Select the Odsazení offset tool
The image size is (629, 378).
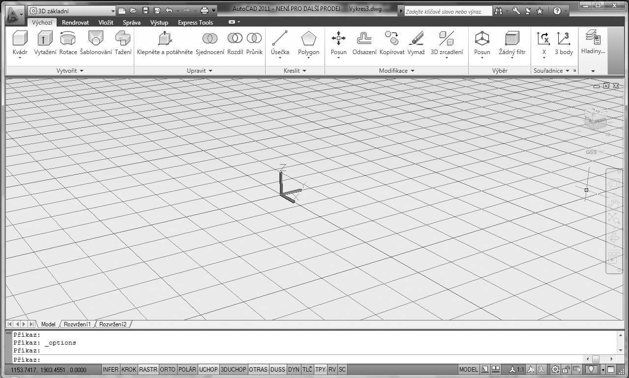click(x=364, y=43)
